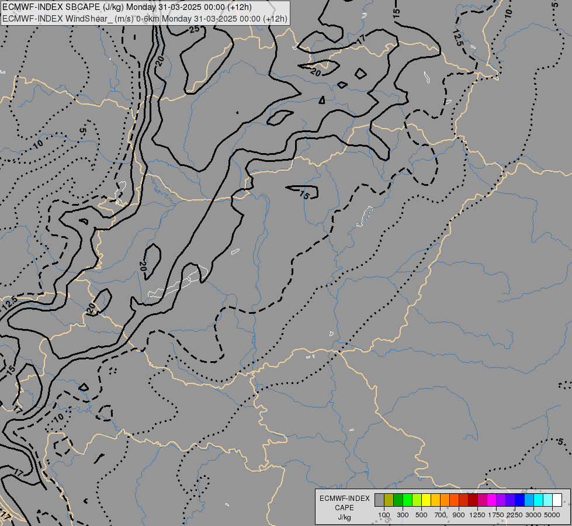The height and width of the screenshot is (526, 572).
Task: Select the pale cyan legend swatch
Action: (547, 500)
